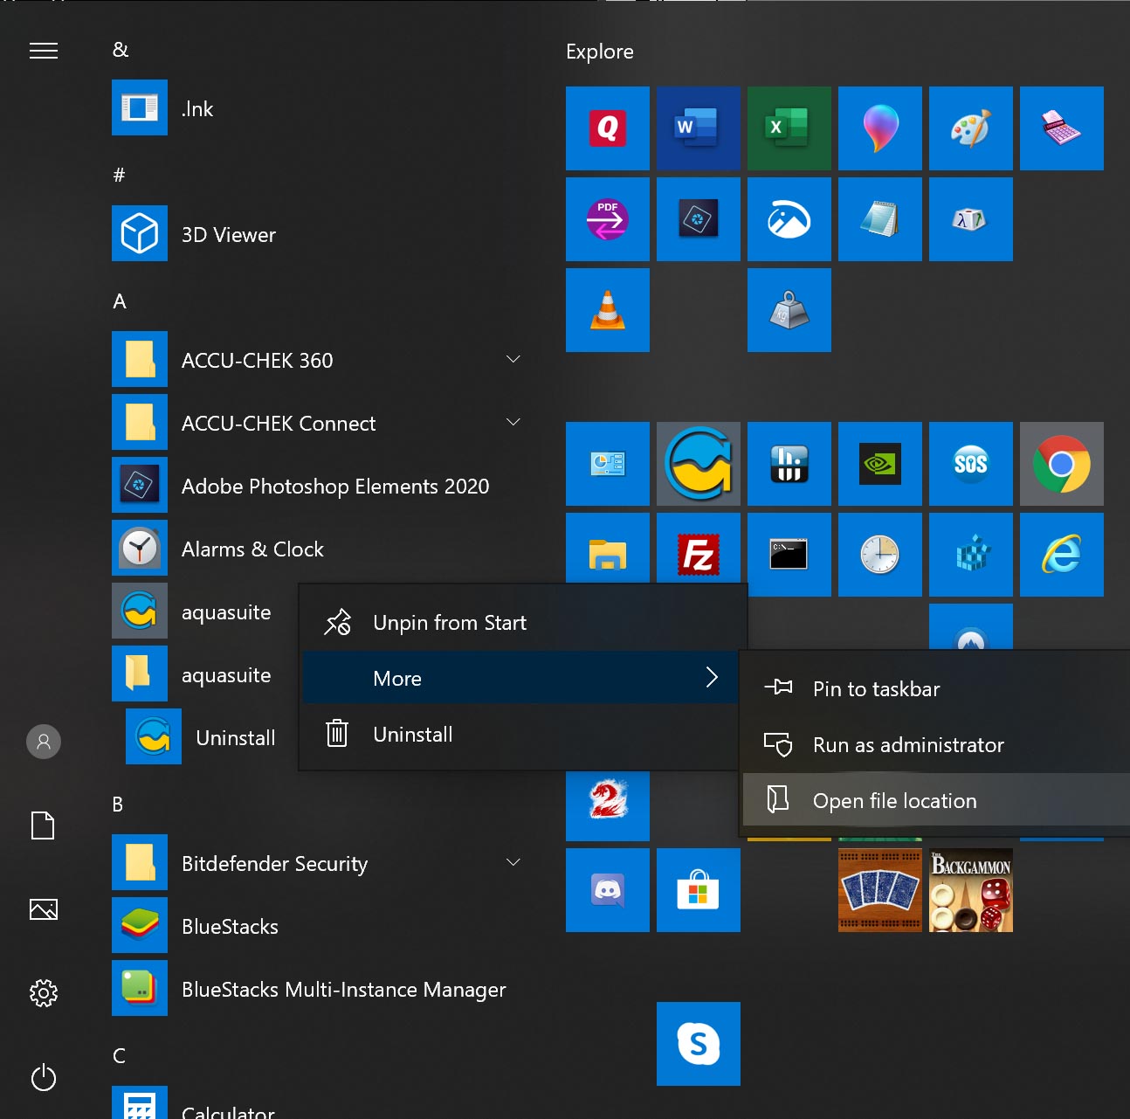Open Internet Explorer tile

click(1061, 555)
